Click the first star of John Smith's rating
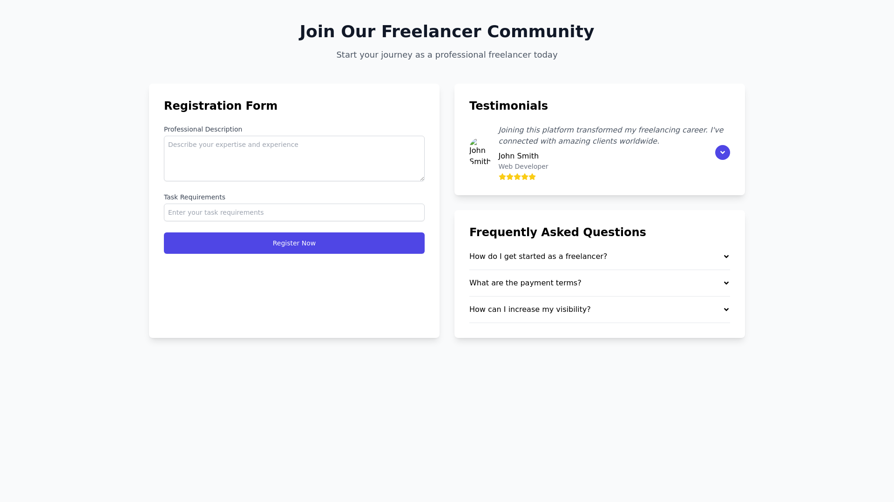This screenshot has height=502, width=894. pos(502,177)
